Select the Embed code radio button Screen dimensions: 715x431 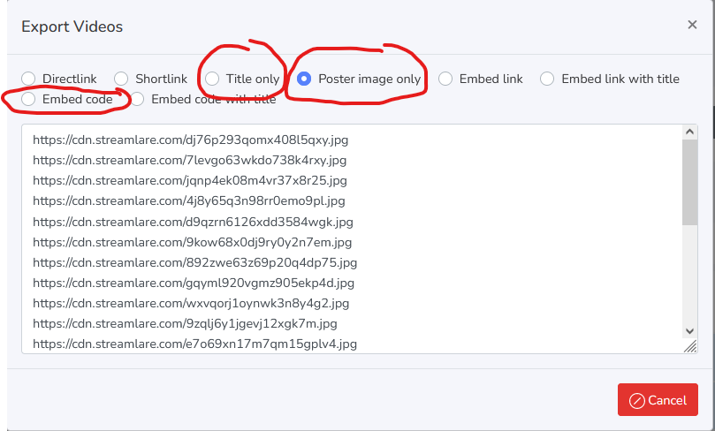pyautogui.click(x=29, y=100)
